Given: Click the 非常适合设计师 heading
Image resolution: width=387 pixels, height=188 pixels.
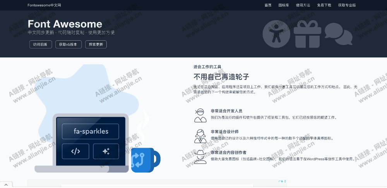Looking at the screenshot, I should pos(224,132).
